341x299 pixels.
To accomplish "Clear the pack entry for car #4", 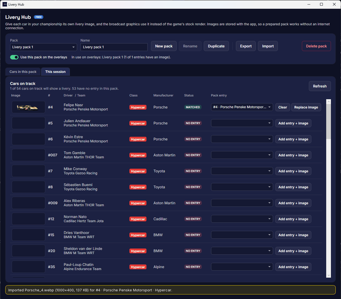I will pos(282,107).
